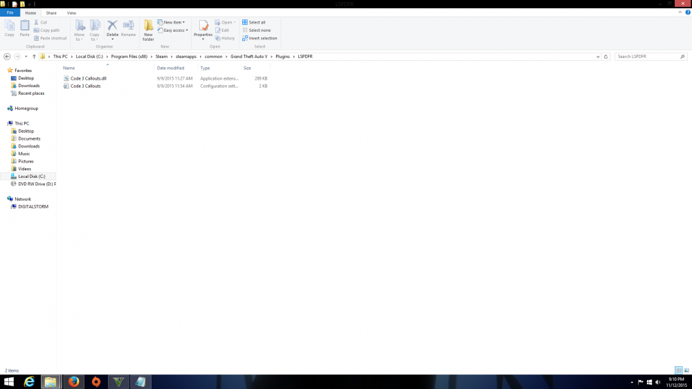This screenshot has height=389, width=692.
Task: Sort files by Date modified column
Action: (170, 68)
